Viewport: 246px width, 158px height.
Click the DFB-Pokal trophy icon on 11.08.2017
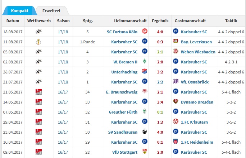[x=38, y=42]
